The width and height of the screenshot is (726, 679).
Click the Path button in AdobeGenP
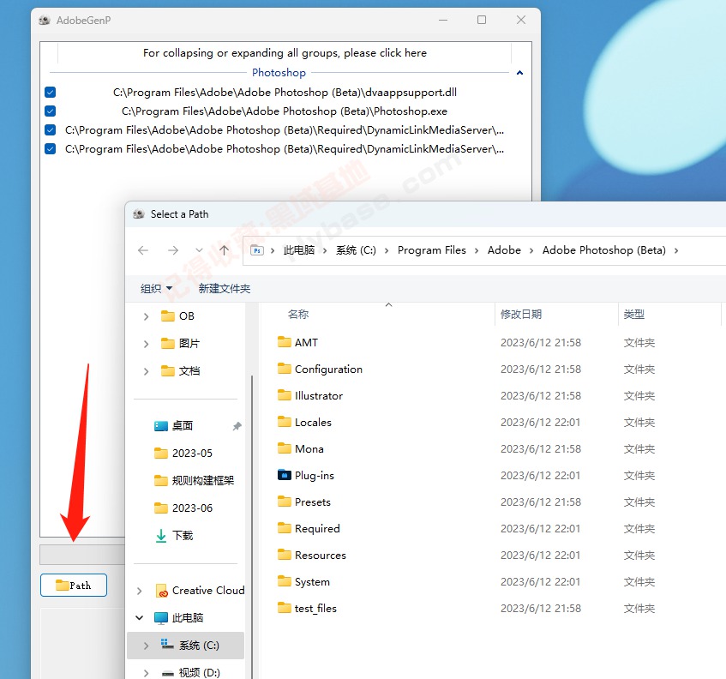pyautogui.click(x=74, y=585)
